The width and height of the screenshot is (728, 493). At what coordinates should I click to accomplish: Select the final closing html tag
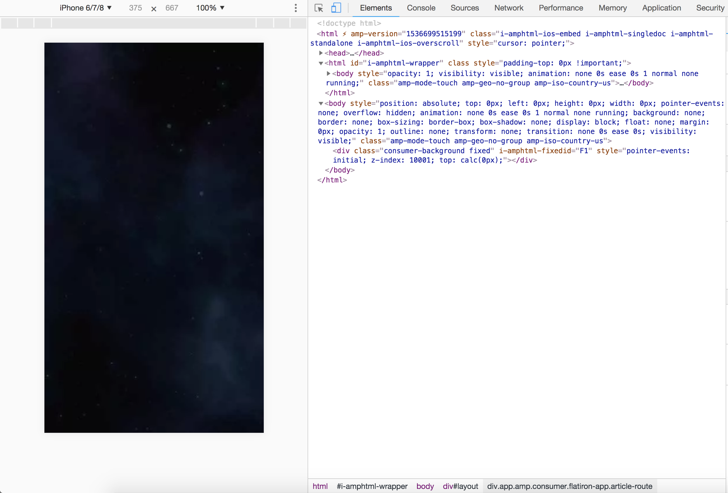(x=332, y=180)
